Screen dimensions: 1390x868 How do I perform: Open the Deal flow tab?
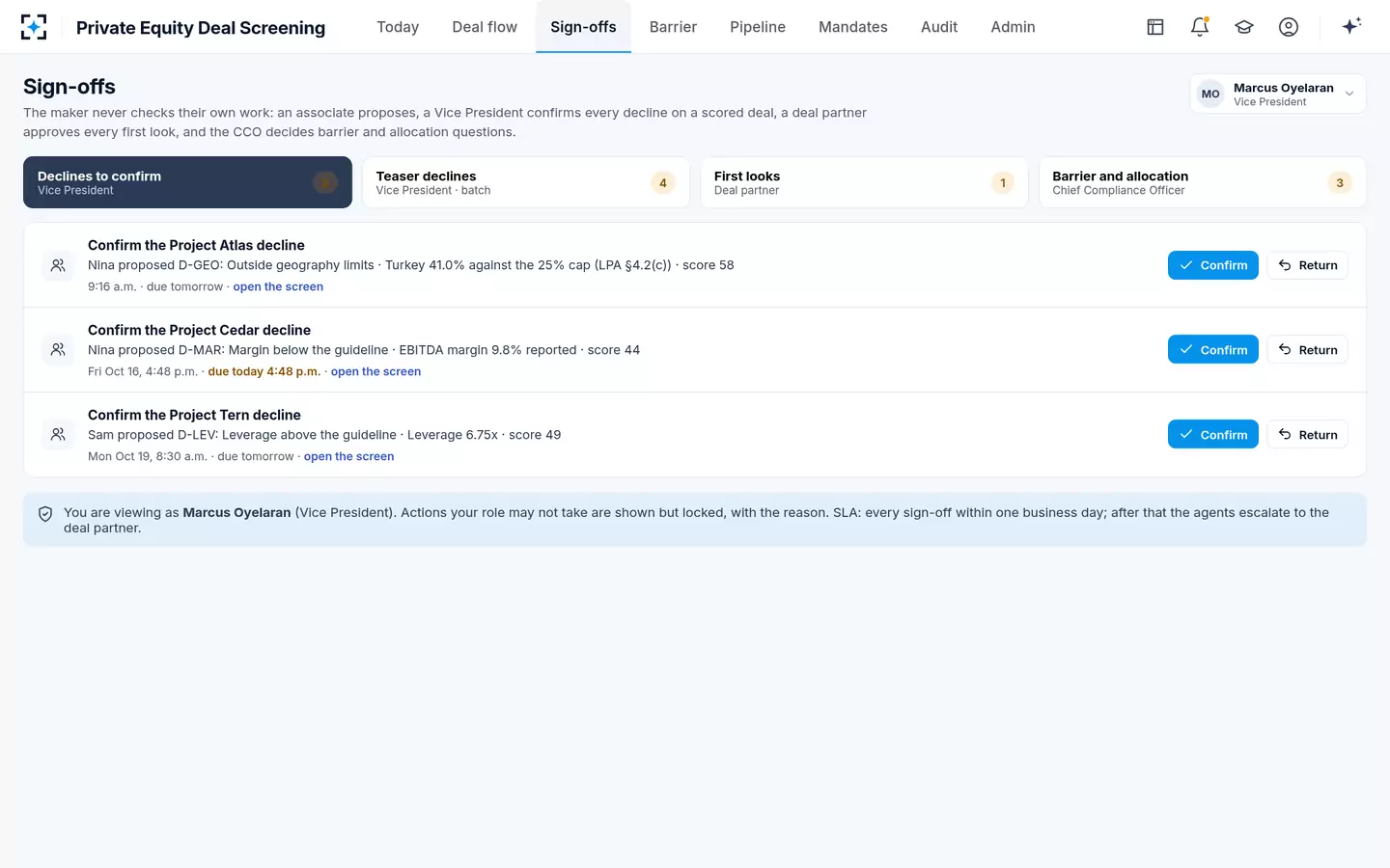(485, 27)
